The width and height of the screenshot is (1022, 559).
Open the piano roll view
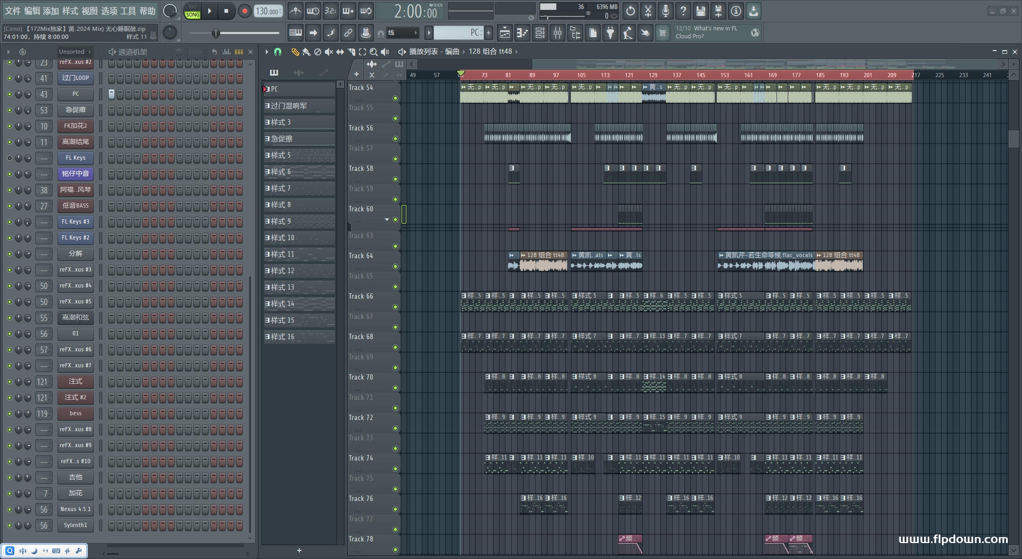(522, 33)
